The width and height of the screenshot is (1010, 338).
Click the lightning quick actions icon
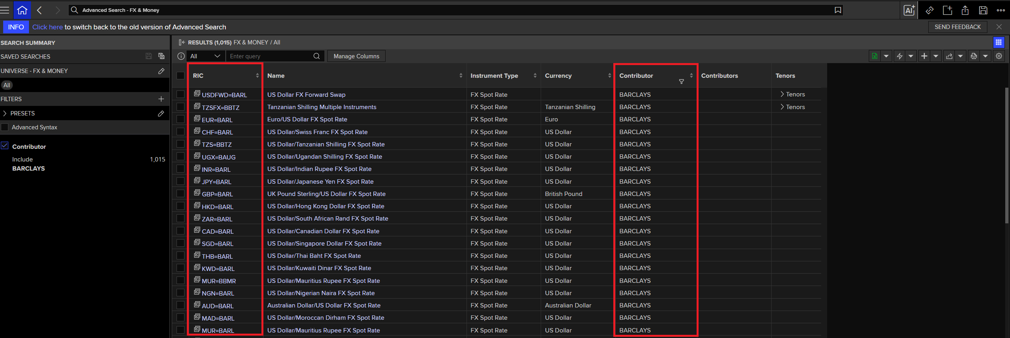click(899, 56)
